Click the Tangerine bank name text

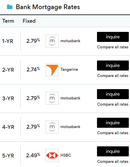(69, 70)
